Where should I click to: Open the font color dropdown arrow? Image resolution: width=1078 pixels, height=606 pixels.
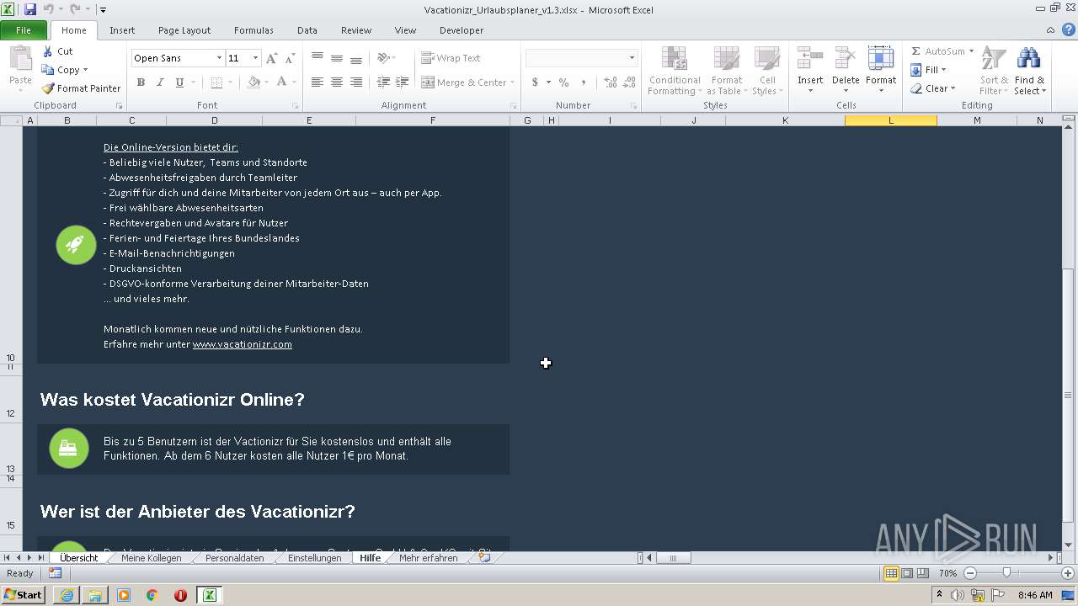294,82
